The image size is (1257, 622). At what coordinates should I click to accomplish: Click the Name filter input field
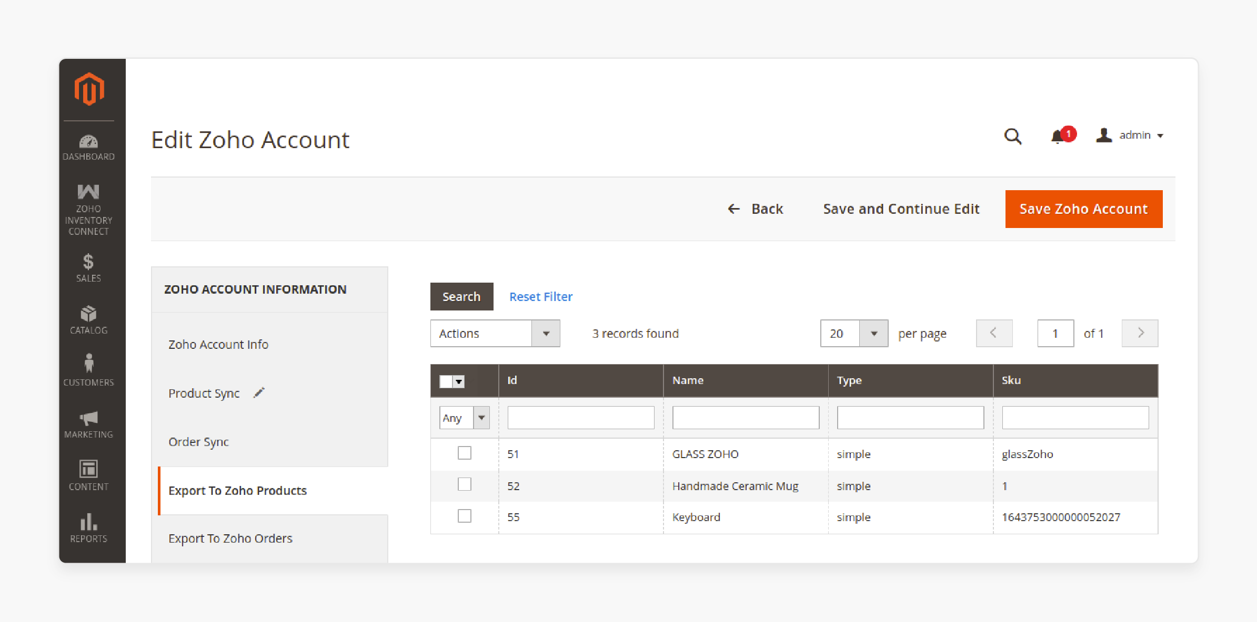pos(746,418)
